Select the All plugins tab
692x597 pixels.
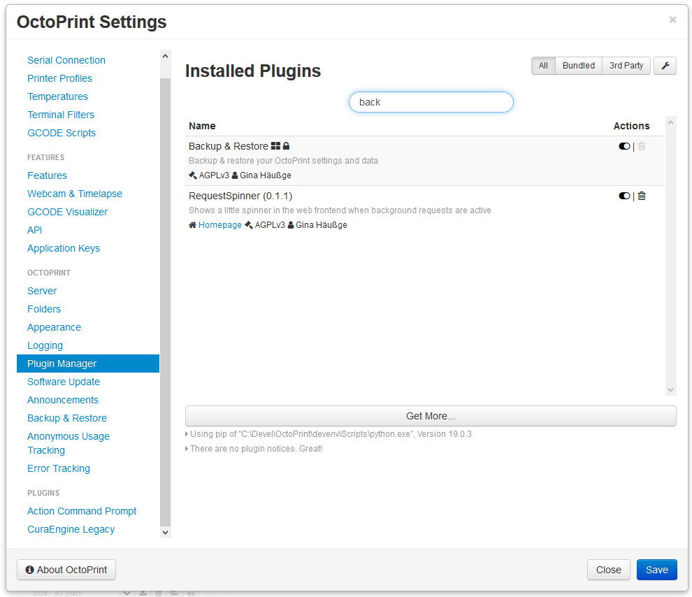coord(543,65)
